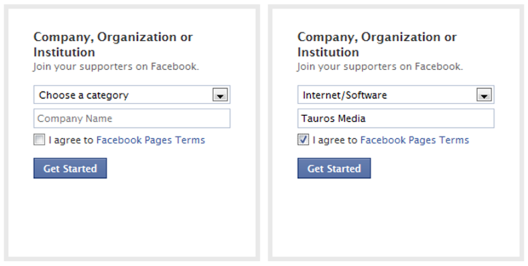Expand the Internet/Software category dropdown

tap(395, 95)
